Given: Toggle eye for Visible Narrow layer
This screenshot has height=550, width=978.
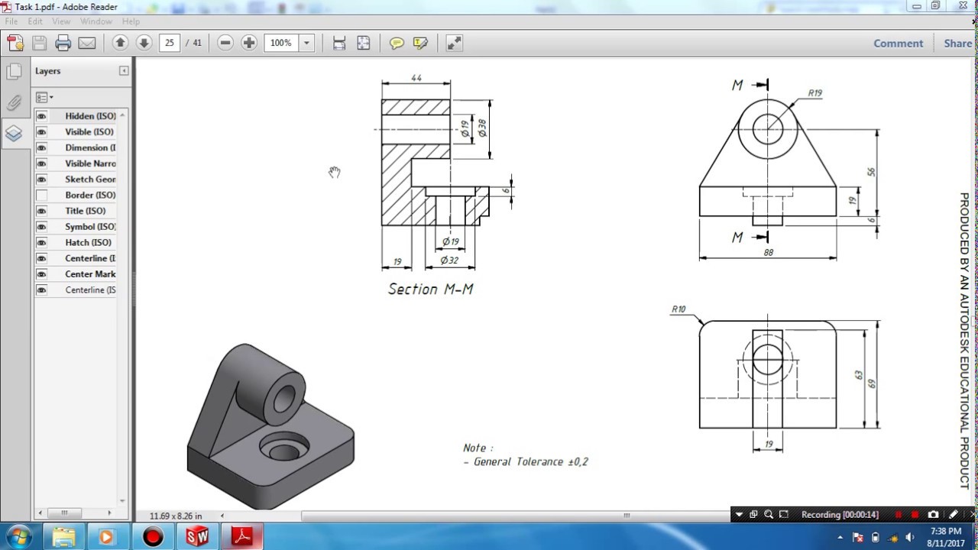Looking at the screenshot, I should [x=41, y=163].
